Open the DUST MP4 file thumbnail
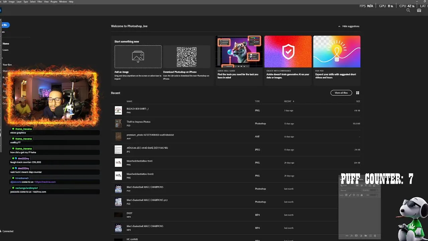This screenshot has height=241, width=428. [x=118, y=215]
